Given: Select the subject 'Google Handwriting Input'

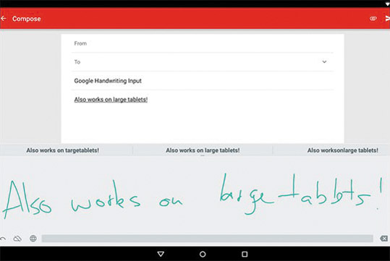Looking at the screenshot, I should pos(108,81).
